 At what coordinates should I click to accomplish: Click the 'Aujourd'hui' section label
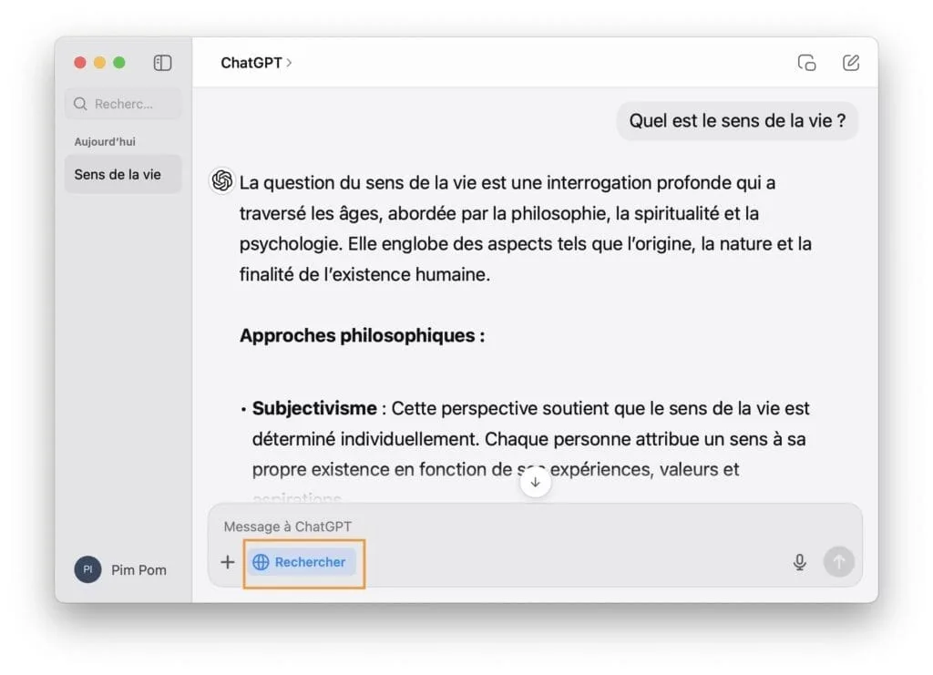point(105,141)
